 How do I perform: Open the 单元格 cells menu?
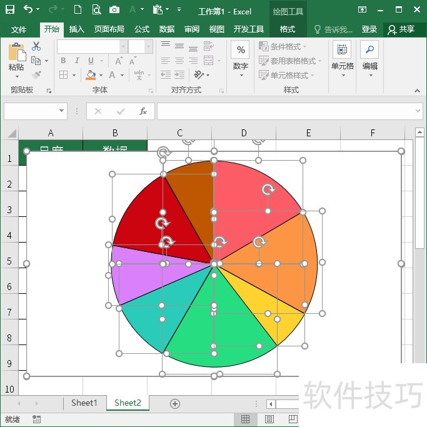click(343, 59)
